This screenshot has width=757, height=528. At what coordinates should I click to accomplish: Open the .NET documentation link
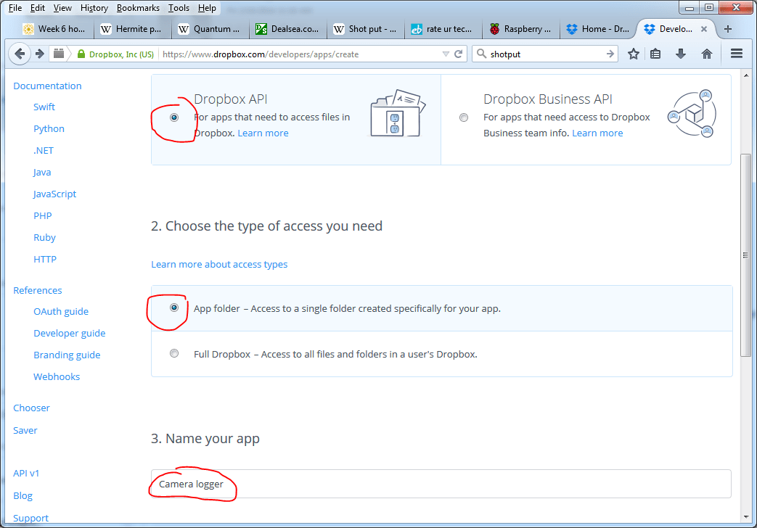pos(44,151)
